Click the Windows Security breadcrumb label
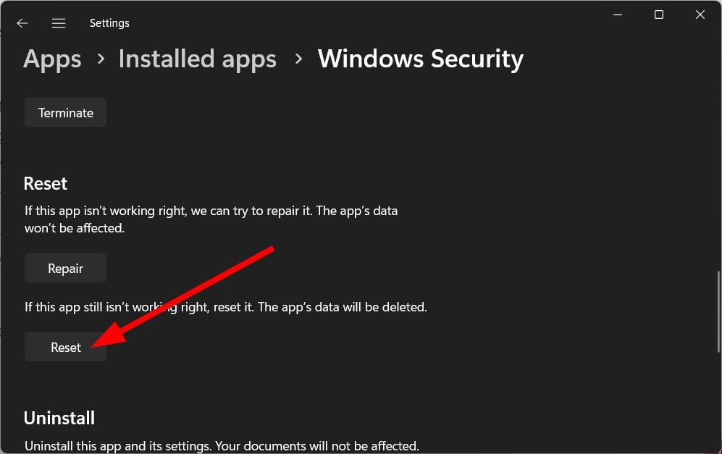 click(421, 59)
